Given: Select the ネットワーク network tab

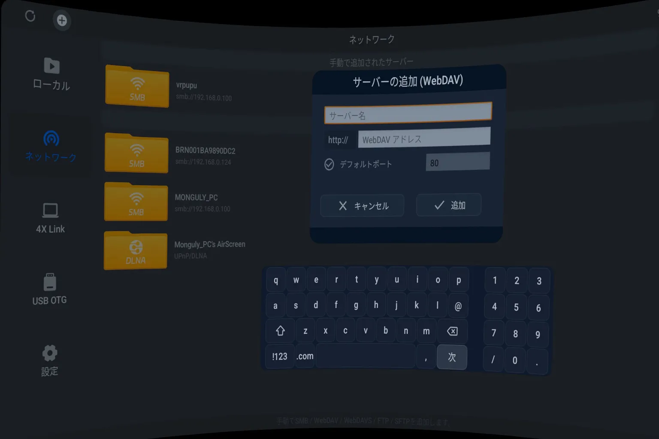Looking at the screenshot, I should [51, 147].
